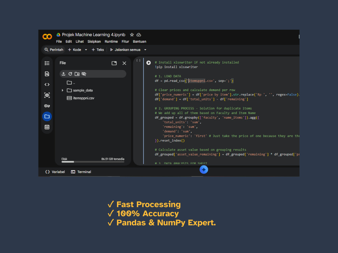
Task: Open the data explorer eye sidebar icon
Action: point(47,95)
